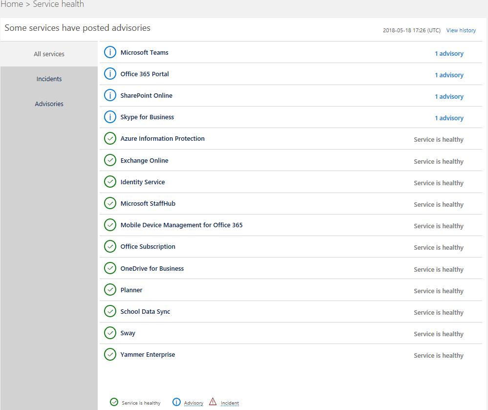This screenshot has width=488, height=410.
Task: Click the Some services have posted advisories heading
Action: tap(78, 28)
